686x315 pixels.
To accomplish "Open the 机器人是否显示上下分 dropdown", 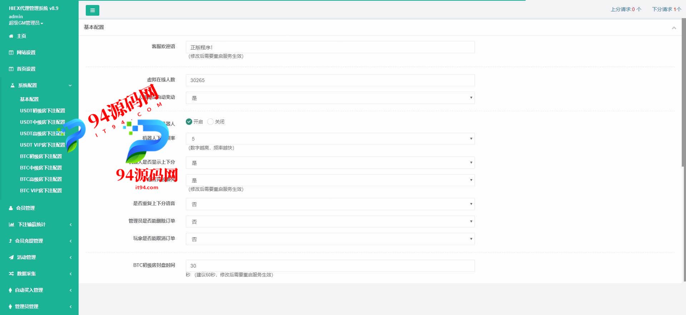I will tap(330, 163).
